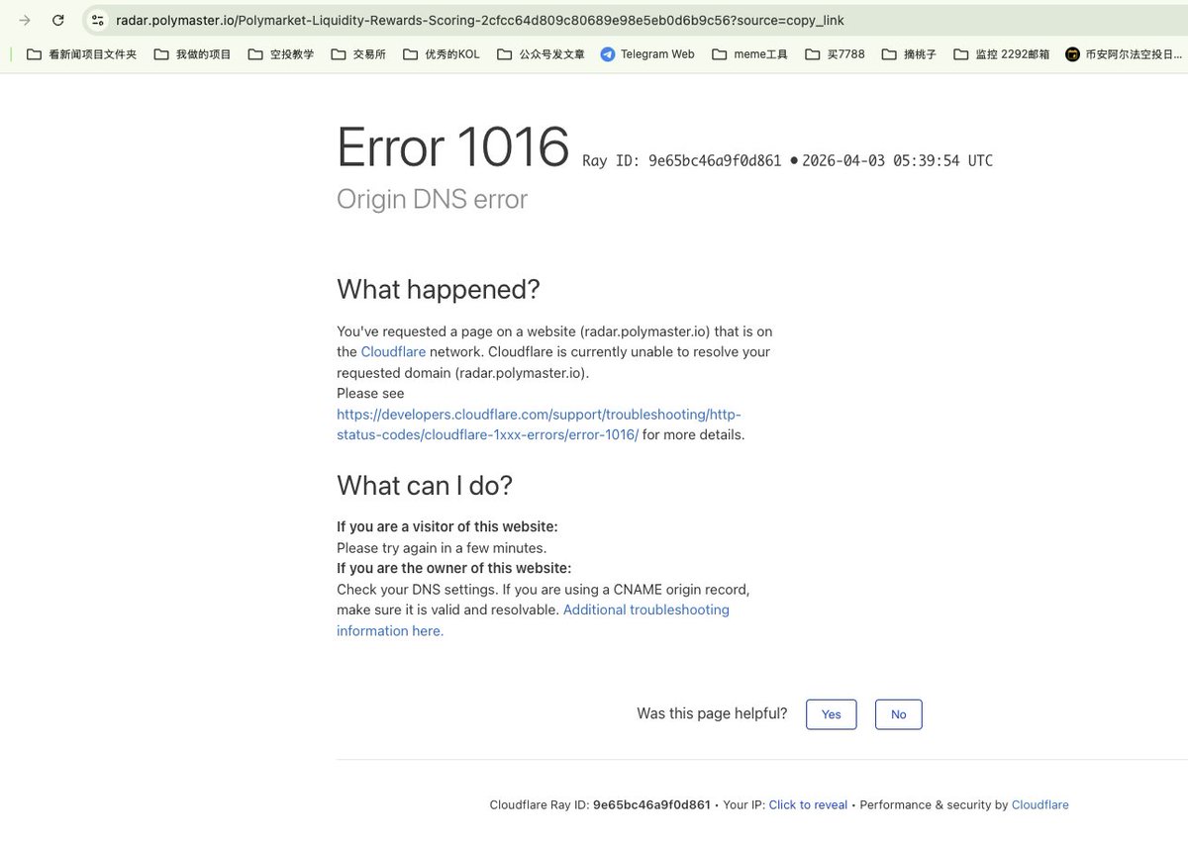
Task: Open site information icon in address bar
Action: coord(97,20)
